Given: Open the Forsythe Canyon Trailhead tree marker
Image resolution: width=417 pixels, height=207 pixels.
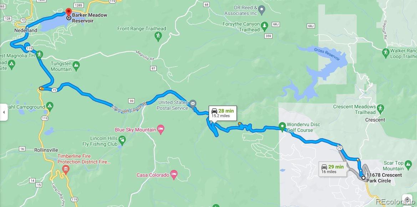Looking at the screenshot, I should coord(264,26).
